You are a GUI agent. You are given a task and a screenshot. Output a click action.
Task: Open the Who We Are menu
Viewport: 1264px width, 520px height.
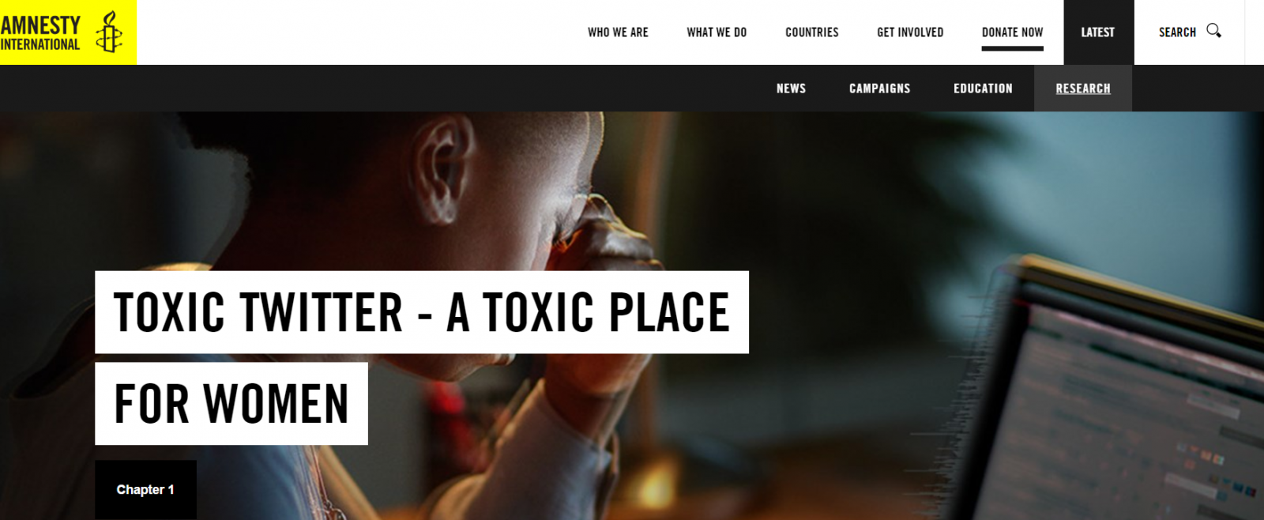[x=618, y=32]
